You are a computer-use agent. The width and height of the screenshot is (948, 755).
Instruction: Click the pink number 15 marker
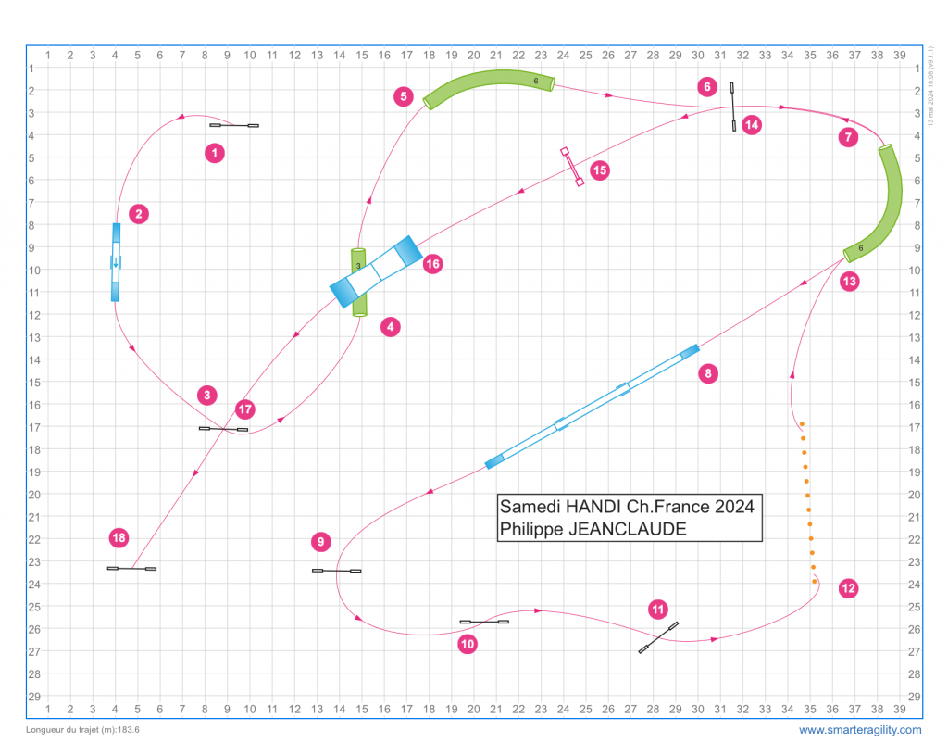point(600,170)
